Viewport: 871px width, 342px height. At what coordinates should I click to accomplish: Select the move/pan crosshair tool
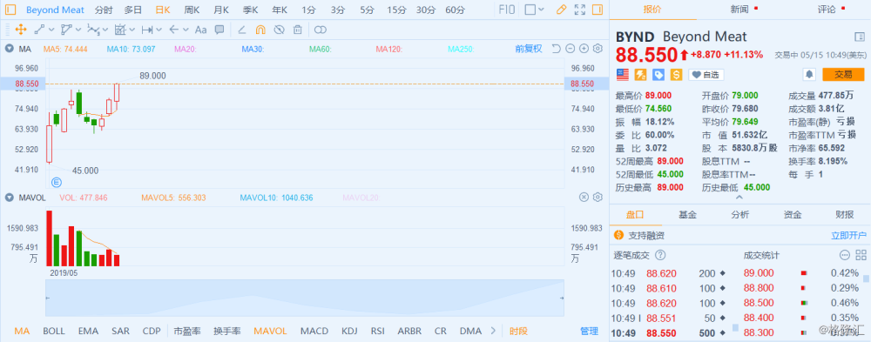pyautogui.click(x=21, y=30)
